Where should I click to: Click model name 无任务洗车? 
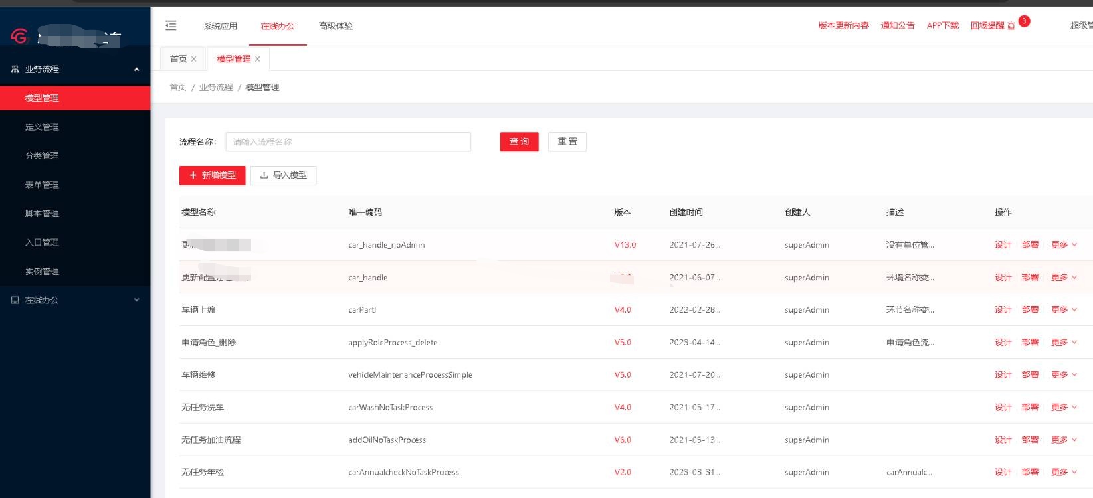tap(203, 408)
